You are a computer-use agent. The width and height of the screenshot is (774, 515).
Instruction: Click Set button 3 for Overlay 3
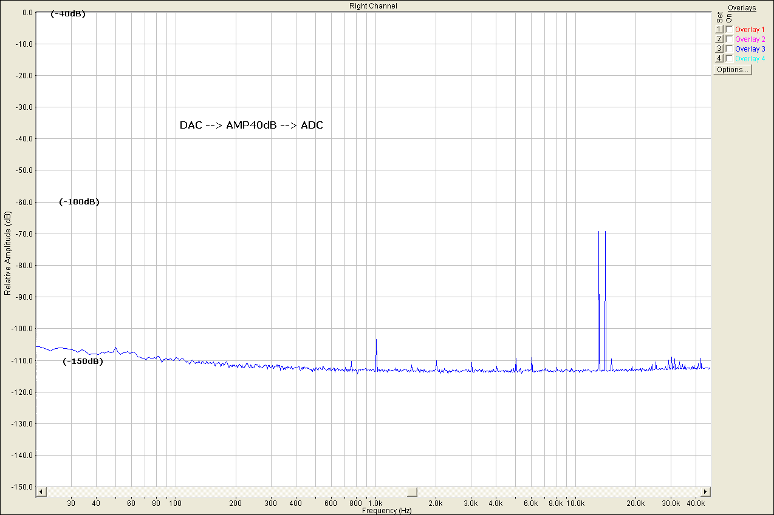(719, 49)
